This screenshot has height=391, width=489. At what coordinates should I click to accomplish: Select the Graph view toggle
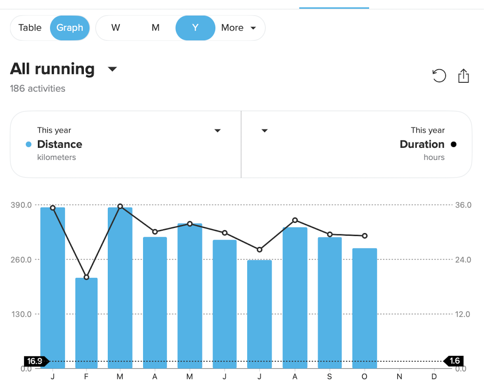(x=70, y=28)
